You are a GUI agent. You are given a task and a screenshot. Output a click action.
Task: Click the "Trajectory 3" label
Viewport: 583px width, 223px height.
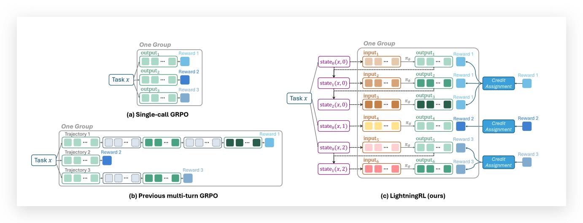(x=77, y=170)
